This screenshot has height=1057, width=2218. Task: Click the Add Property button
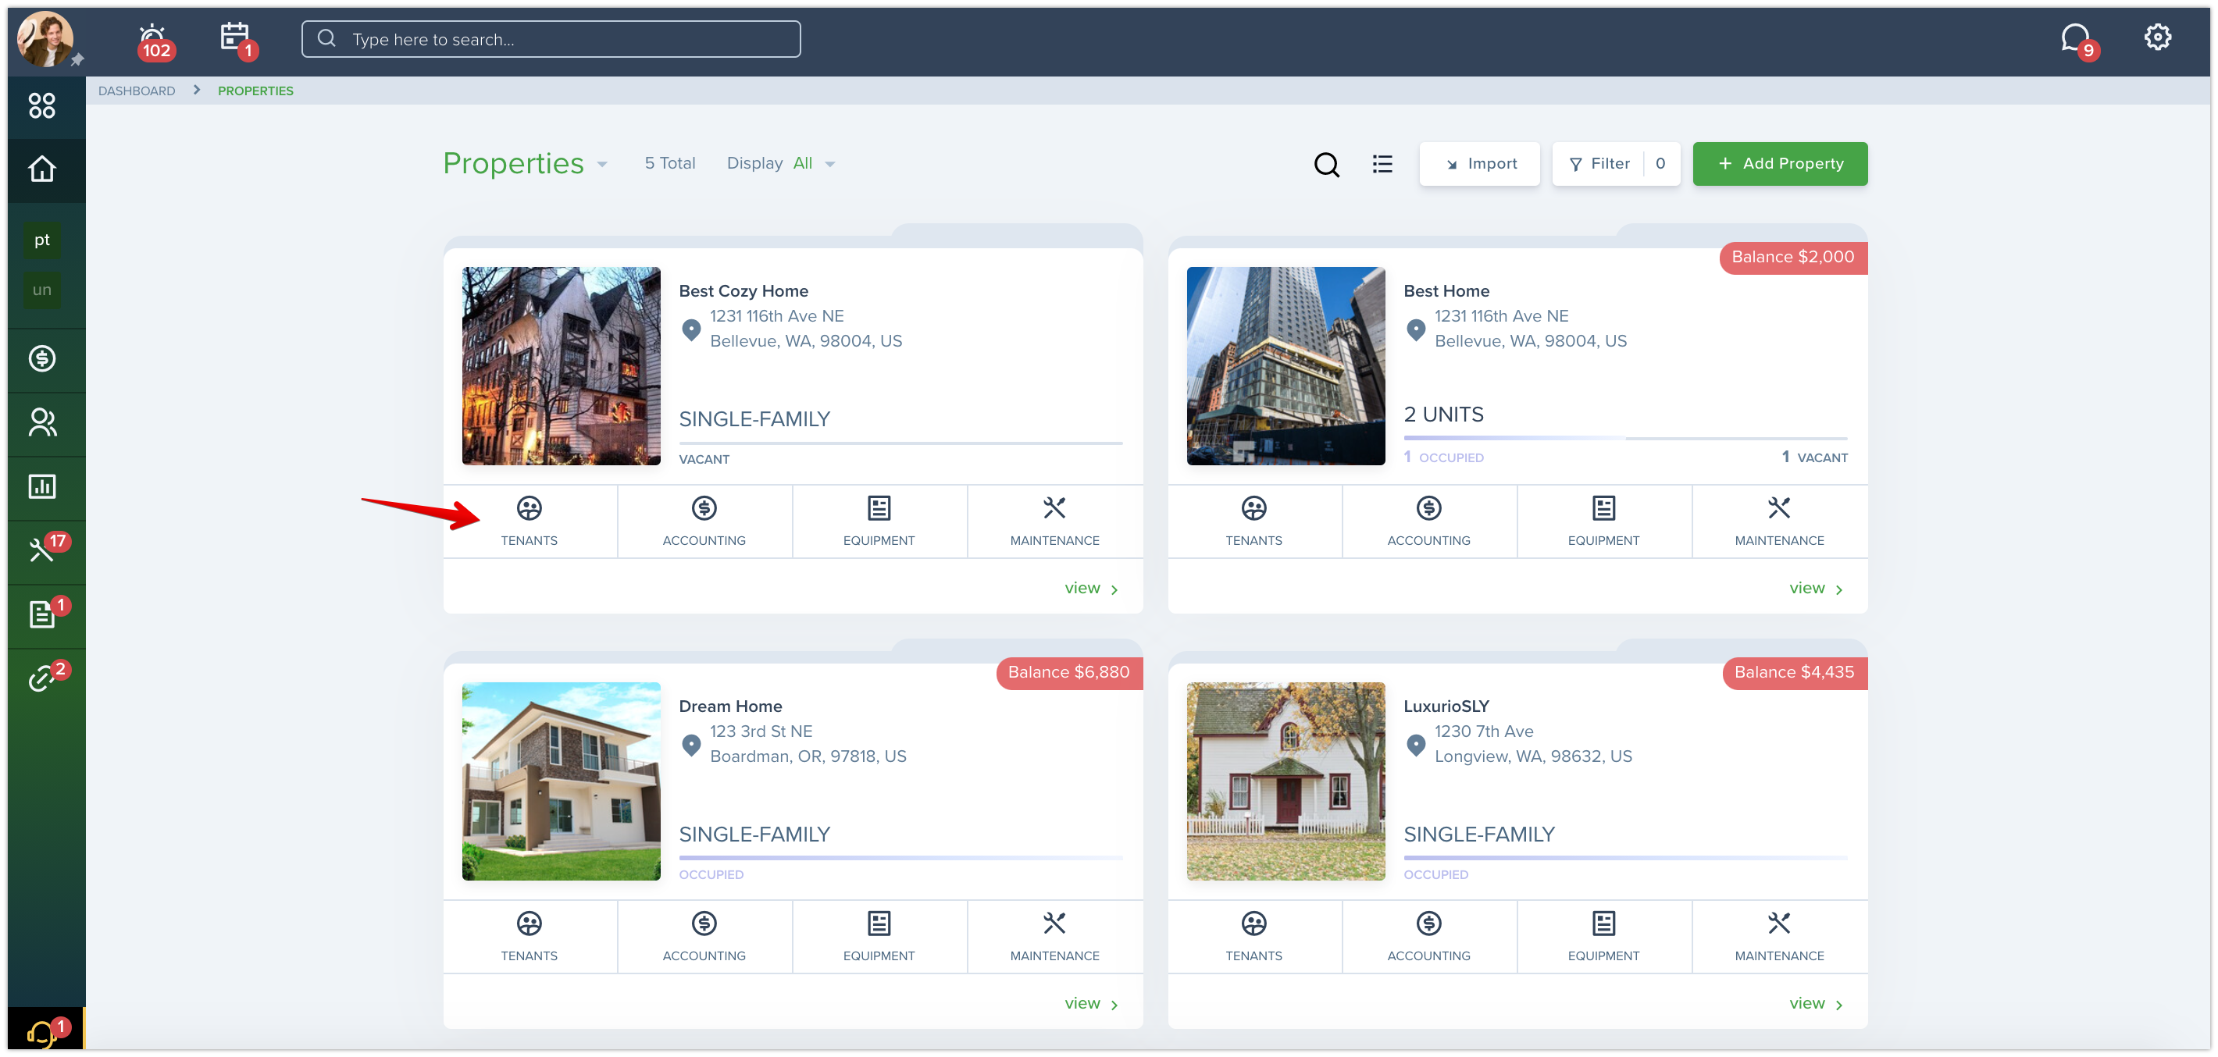1780,163
